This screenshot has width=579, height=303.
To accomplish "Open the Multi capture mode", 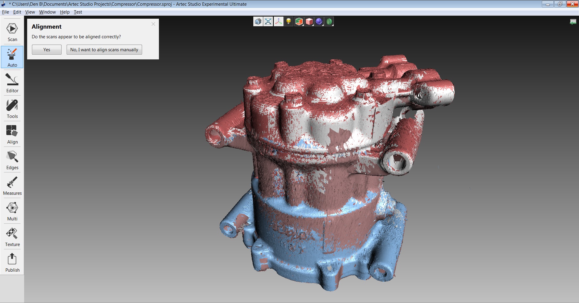I will point(12,211).
